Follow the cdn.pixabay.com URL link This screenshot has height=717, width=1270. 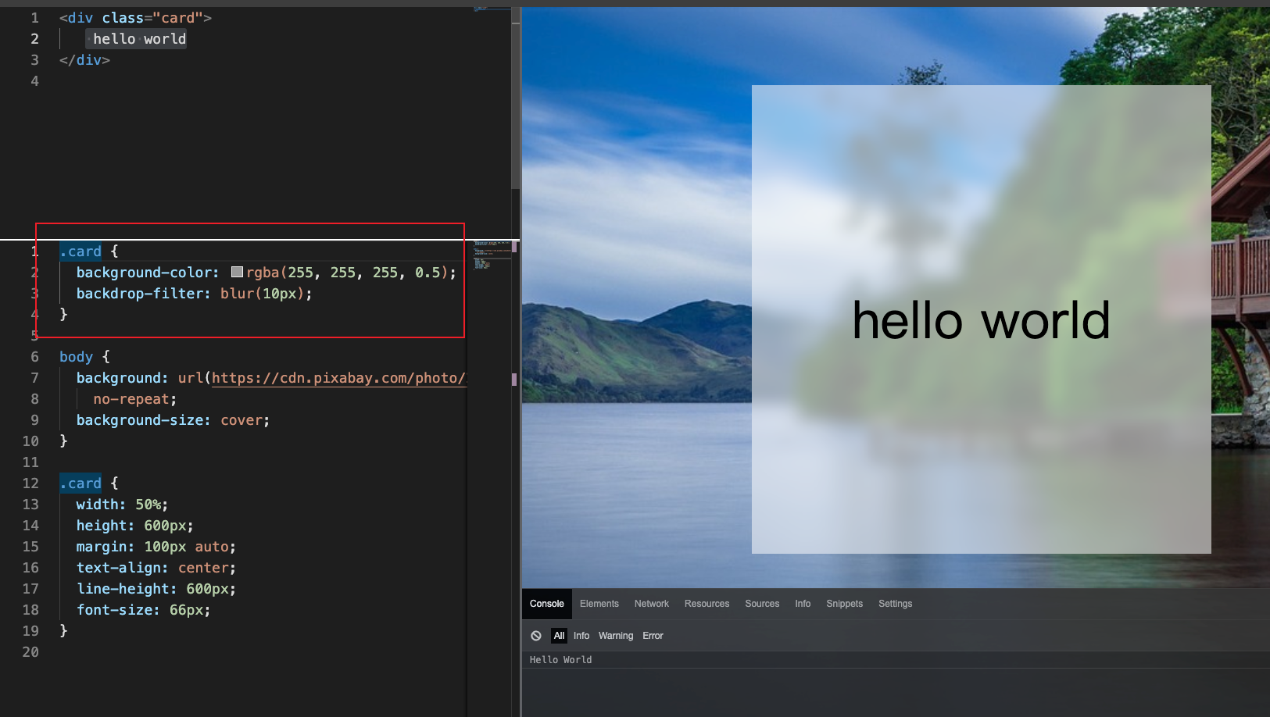[x=338, y=378]
